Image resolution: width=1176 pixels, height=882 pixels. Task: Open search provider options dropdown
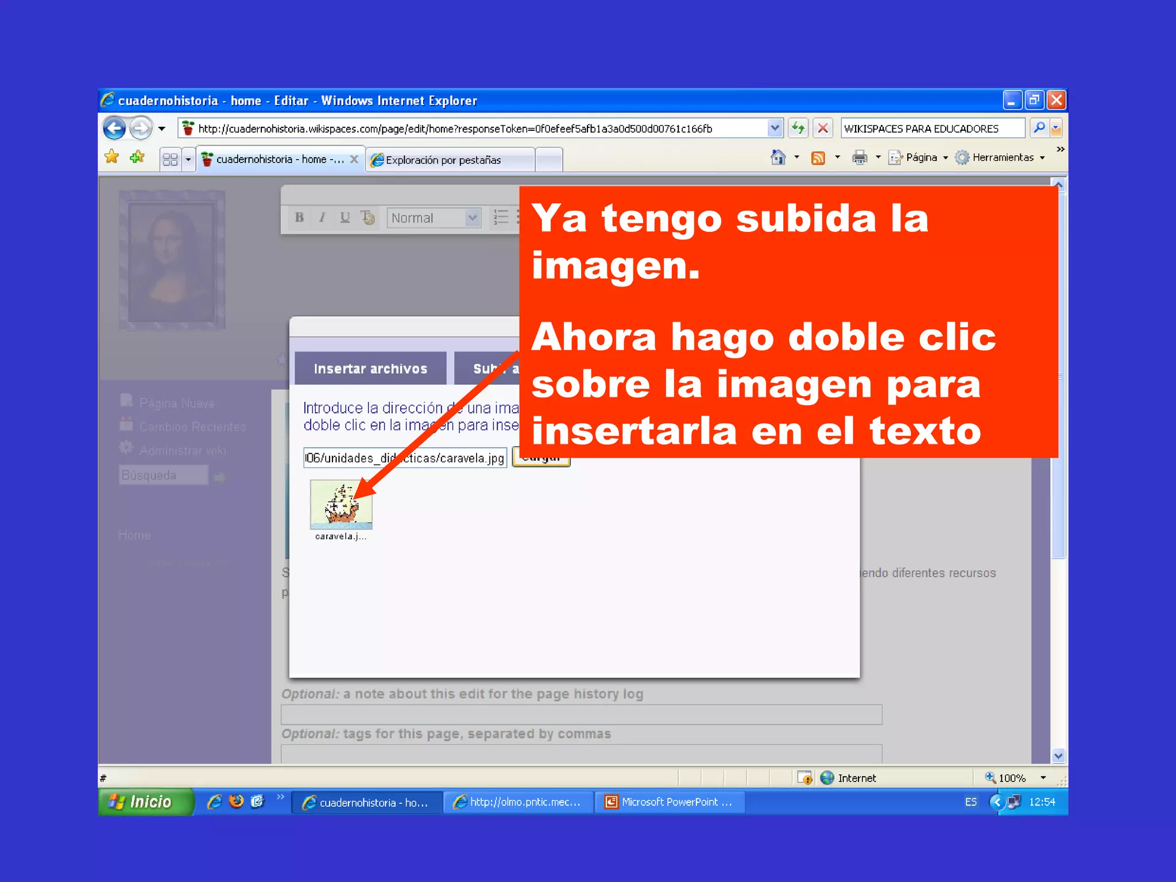1056,129
